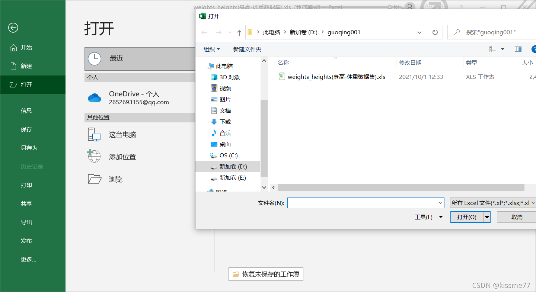Open the split arrow next to 打开(O)
Viewport: 536px width, 292px height.
pos(486,217)
